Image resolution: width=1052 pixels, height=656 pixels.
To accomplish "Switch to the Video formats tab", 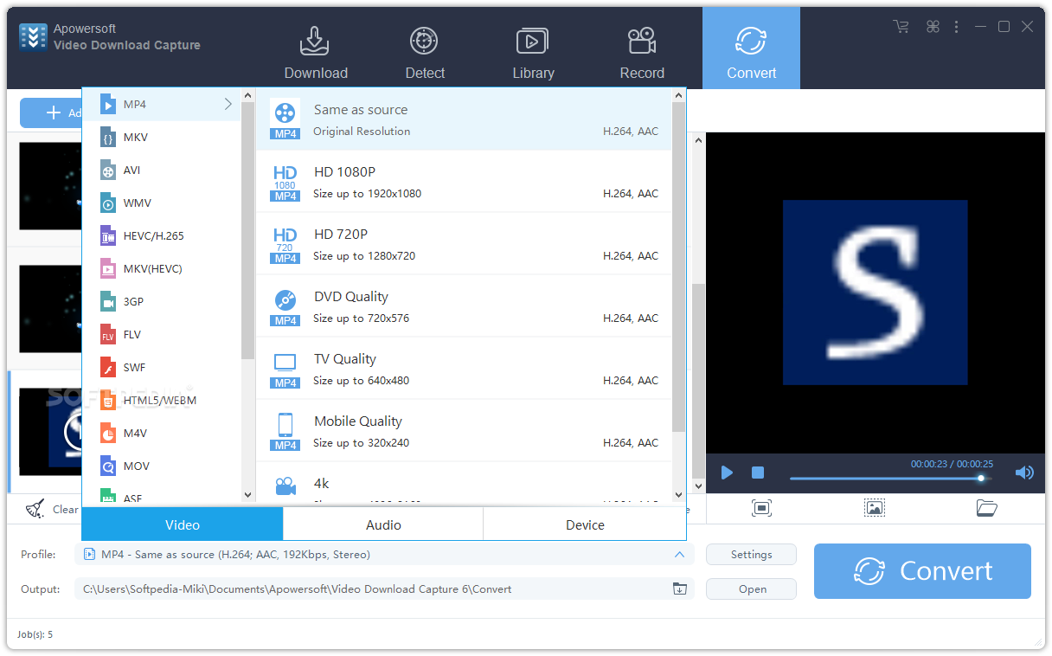I will click(x=183, y=524).
